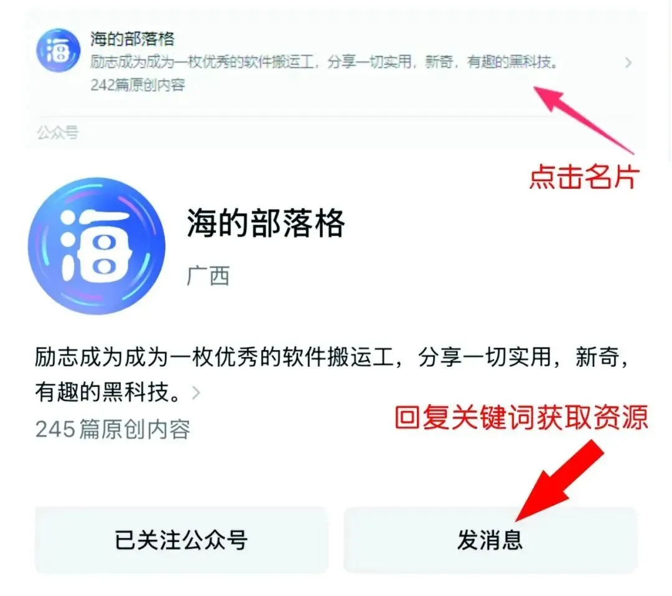
Task: Click the red 回复关键词获取资源 annotation
Action: pos(521,417)
